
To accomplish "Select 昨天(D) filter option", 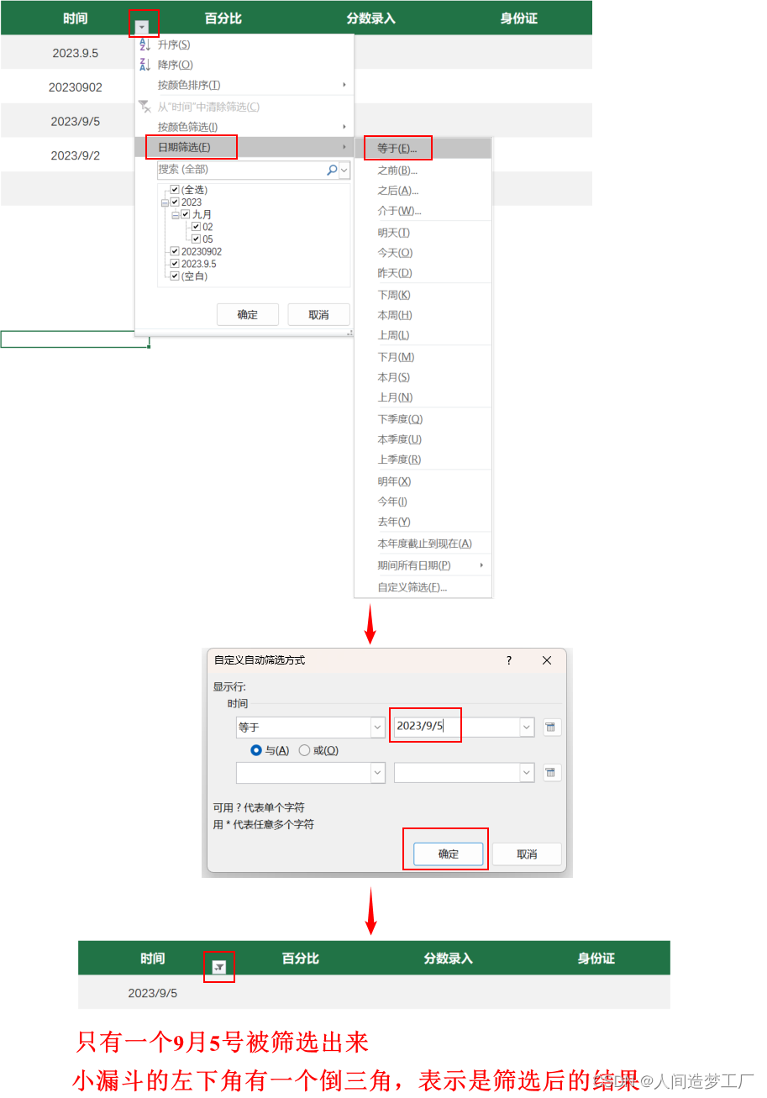I will point(423,273).
